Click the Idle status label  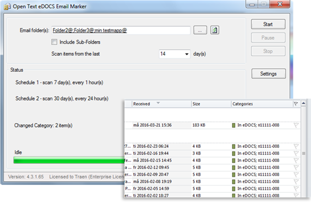[x=18, y=152]
